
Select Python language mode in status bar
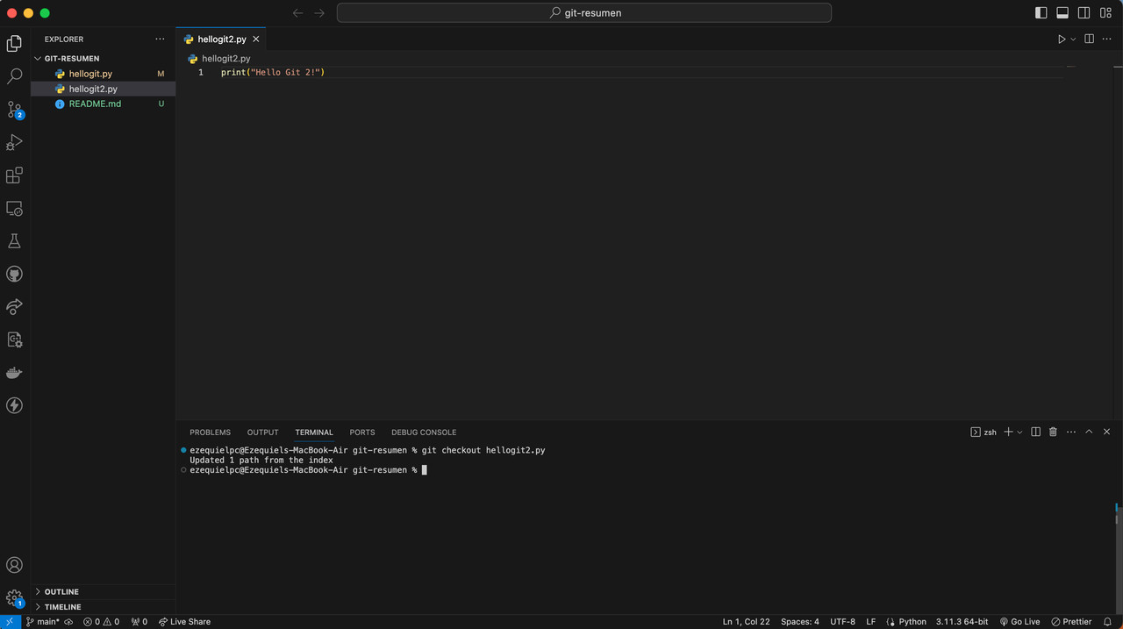tap(912, 622)
